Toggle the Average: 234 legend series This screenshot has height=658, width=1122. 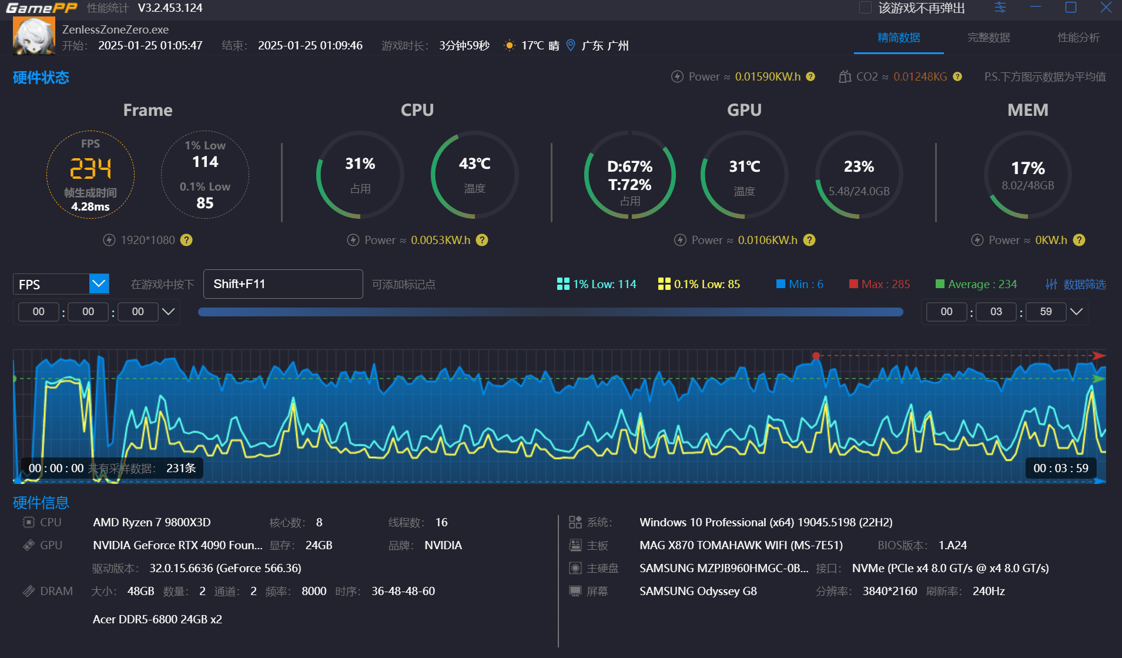click(976, 284)
